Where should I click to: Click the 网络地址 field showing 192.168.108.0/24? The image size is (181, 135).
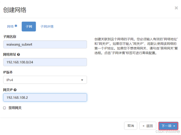pos(45,62)
